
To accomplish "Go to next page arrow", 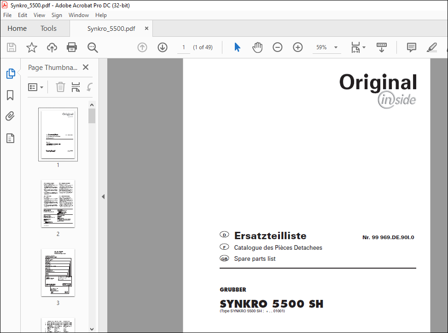I will pyautogui.click(x=163, y=47).
